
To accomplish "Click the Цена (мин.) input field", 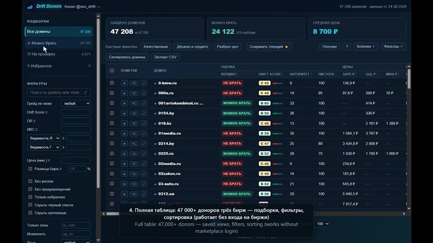I will [76, 160].
